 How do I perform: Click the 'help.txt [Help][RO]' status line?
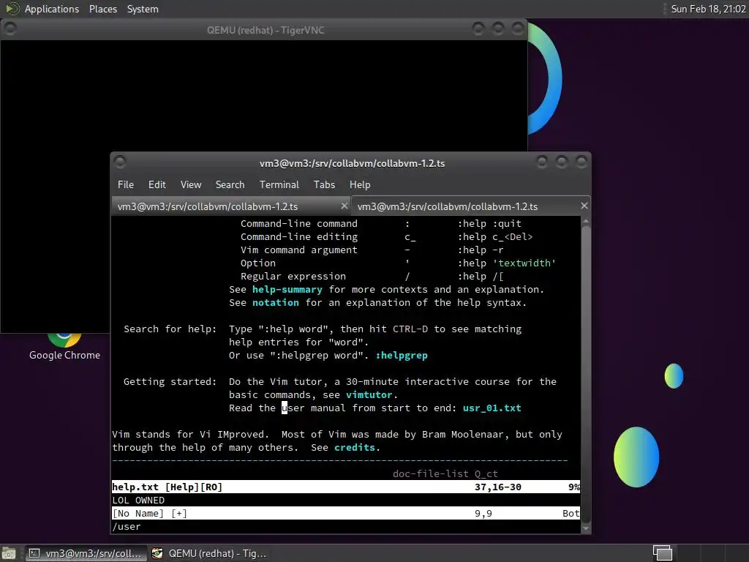pyautogui.click(x=346, y=487)
